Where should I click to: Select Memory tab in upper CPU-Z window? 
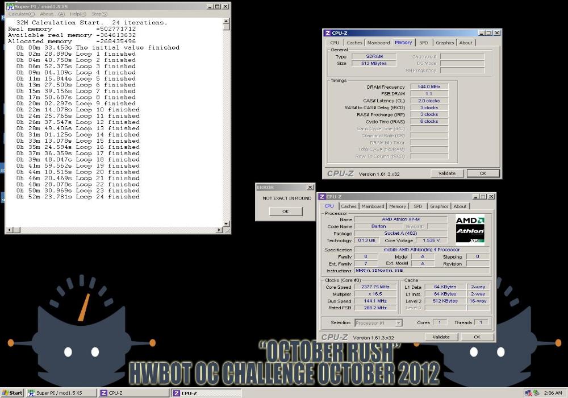point(403,43)
